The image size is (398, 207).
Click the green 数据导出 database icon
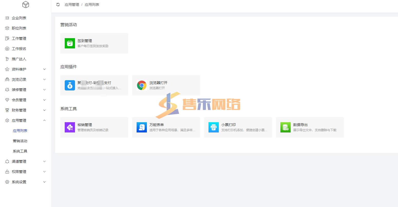[285, 127]
